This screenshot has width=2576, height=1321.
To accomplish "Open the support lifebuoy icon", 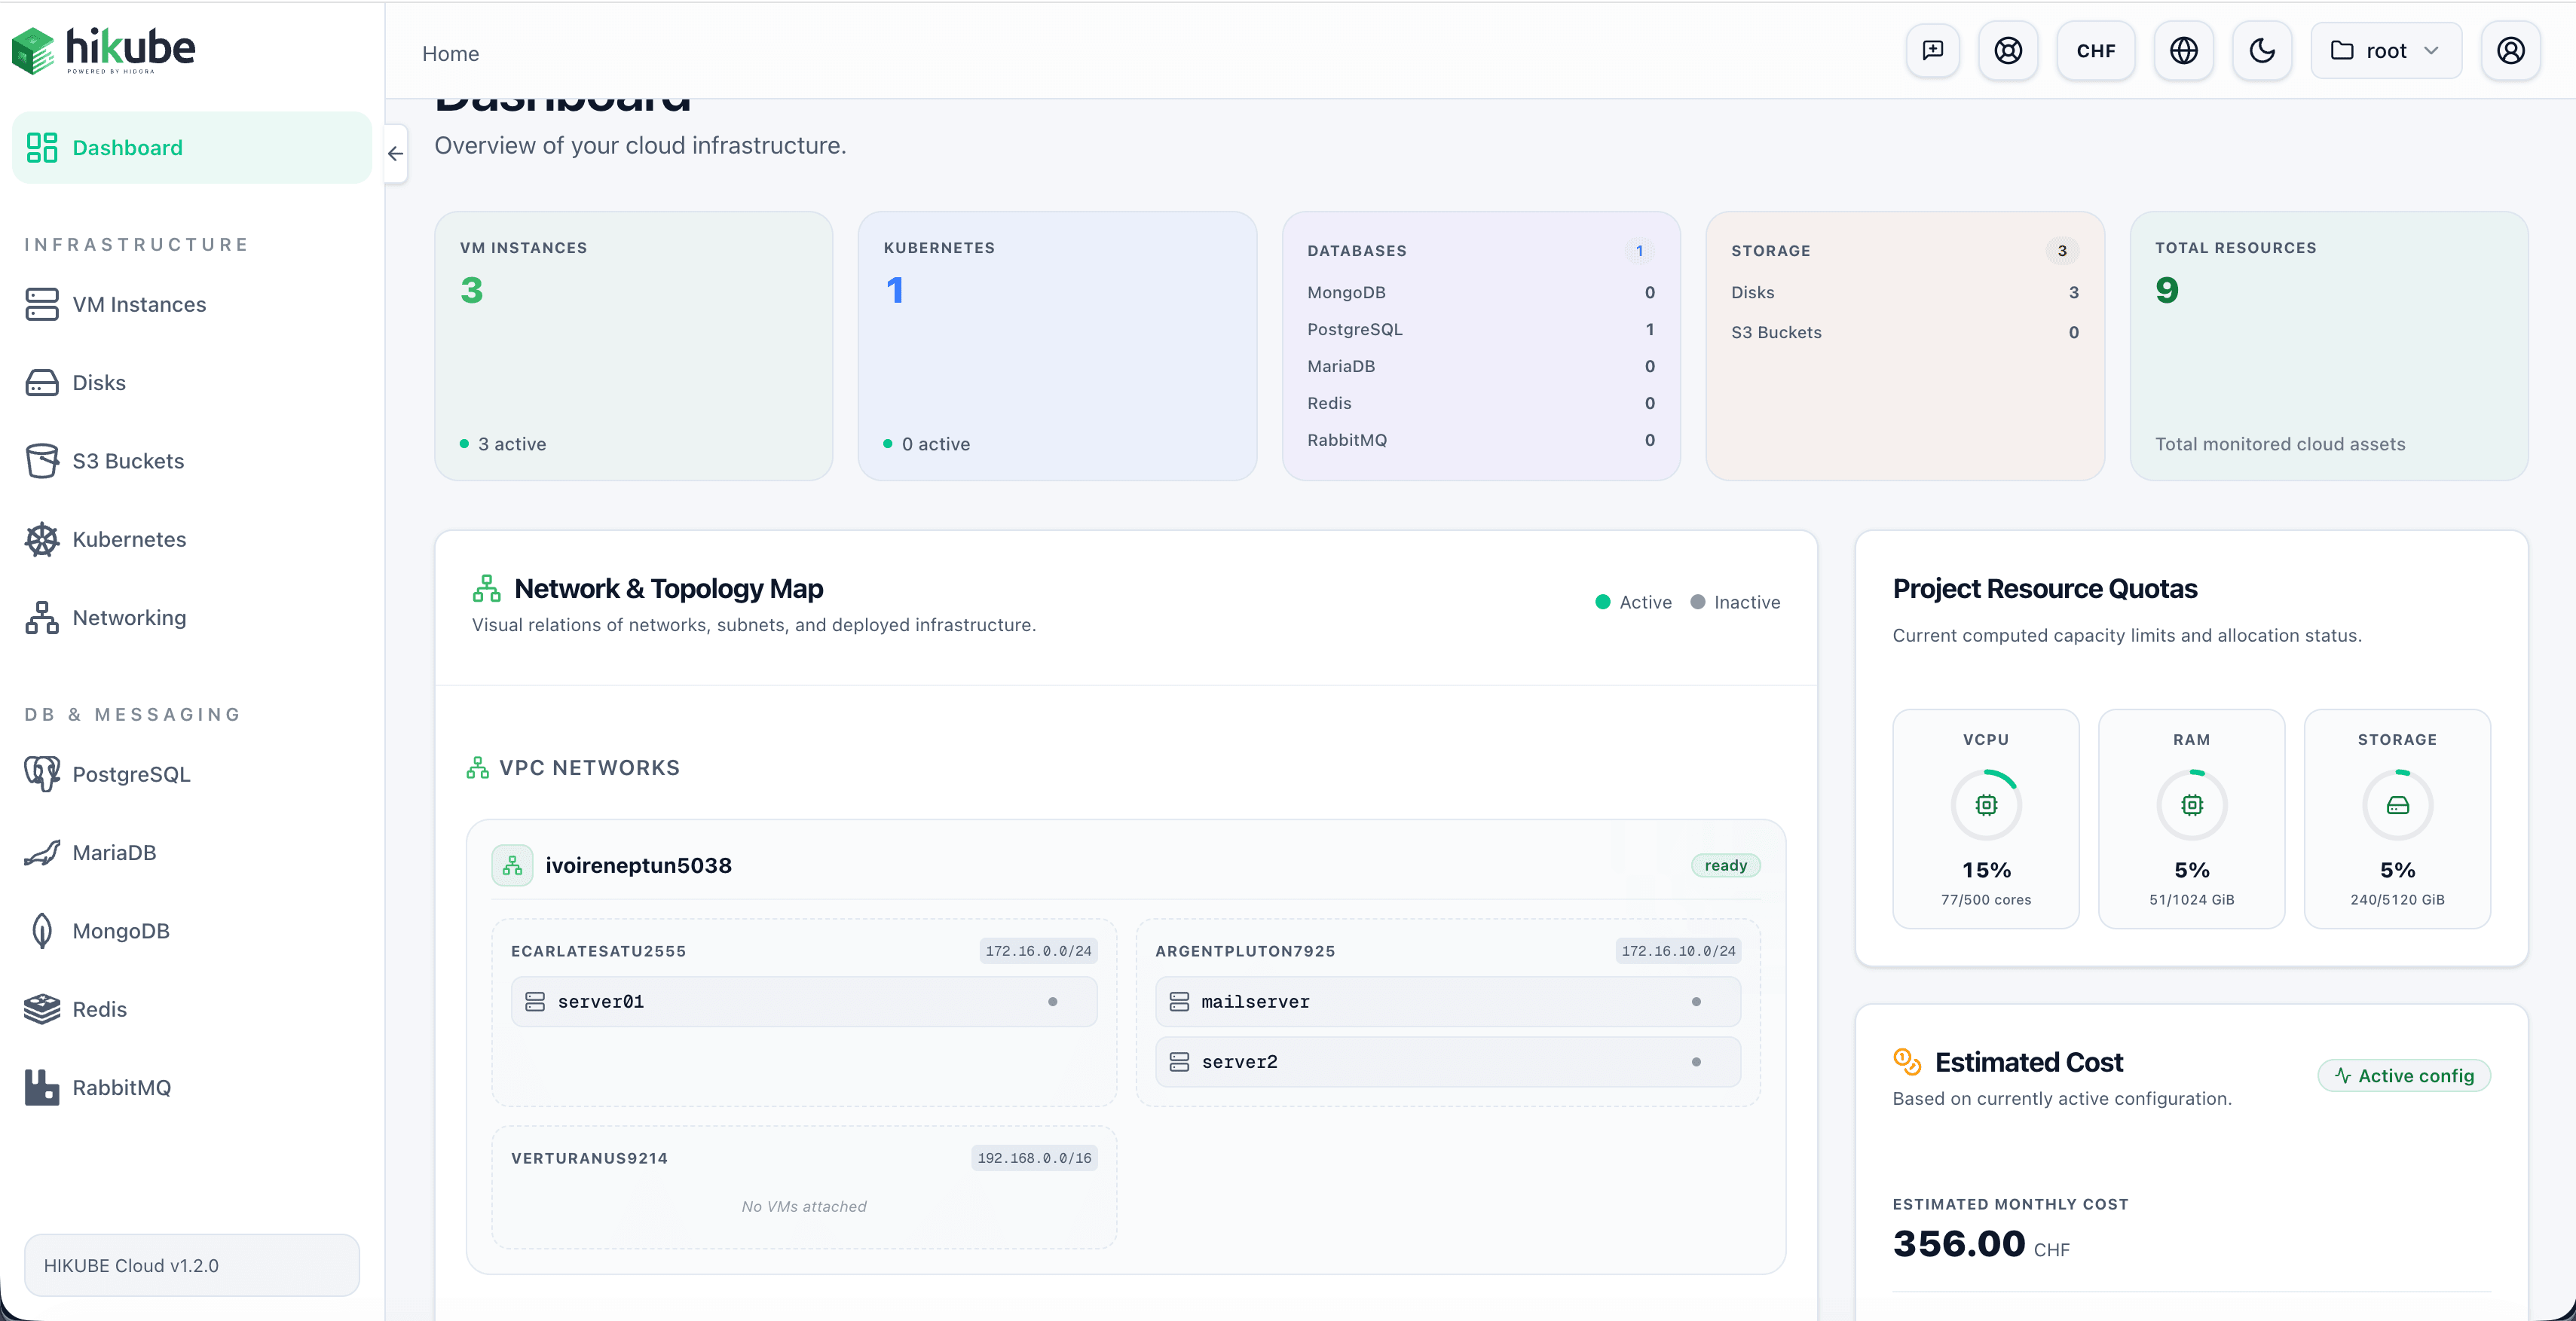I will (x=2008, y=50).
